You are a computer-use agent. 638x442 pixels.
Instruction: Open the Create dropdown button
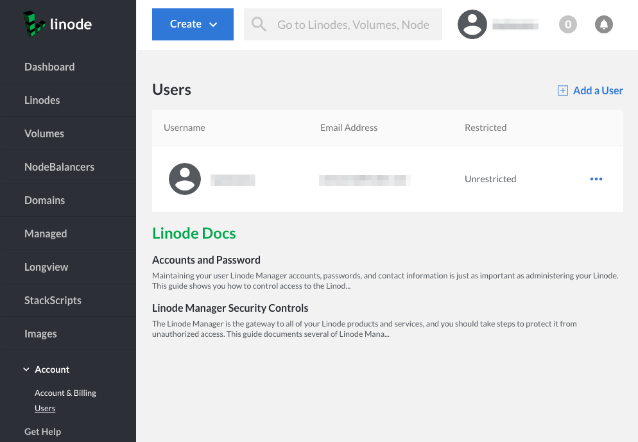(x=193, y=24)
